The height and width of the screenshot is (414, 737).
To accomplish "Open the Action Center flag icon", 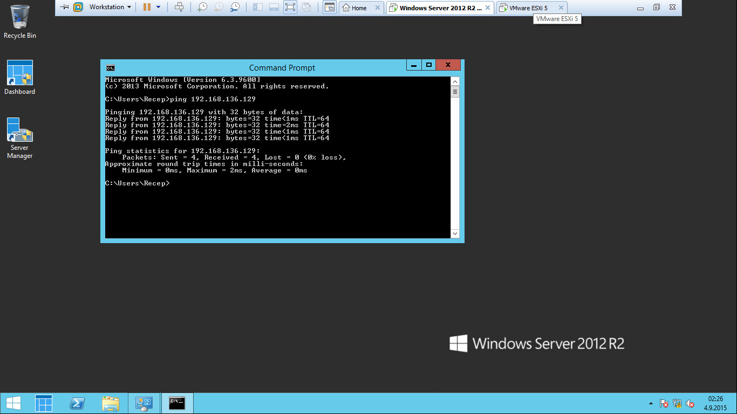I will coord(664,403).
